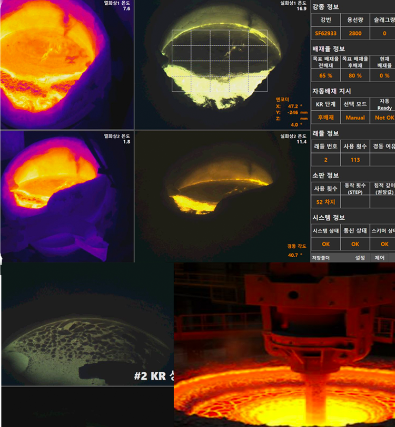Select steel number SF62933 cell
Image resolution: width=395 pixels, height=427 pixels.
coord(326,33)
